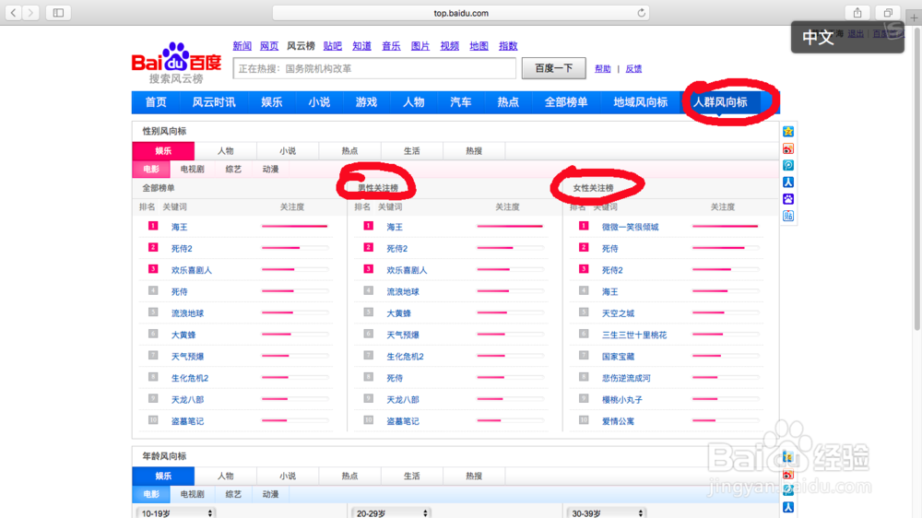The height and width of the screenshot is (518, 922).
Task: Go back with the browser back arrow
Action: click(x=14, y=12)
